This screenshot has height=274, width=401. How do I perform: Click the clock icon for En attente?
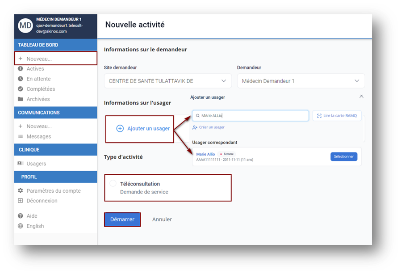click(x=21, y=79)
